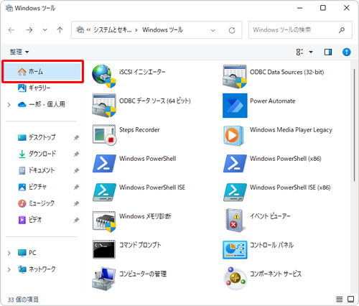This screenshot has height=306, width=359.
Task: Click the 33 個の項目 status text
Action: (23, 300)
